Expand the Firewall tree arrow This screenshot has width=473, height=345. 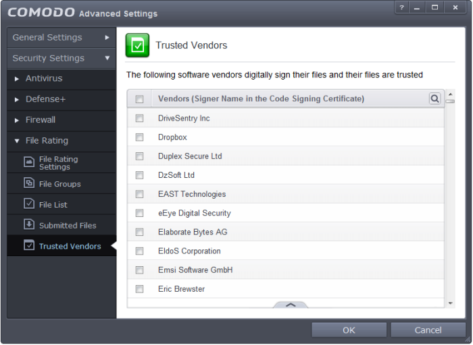[x=17, y=121]
